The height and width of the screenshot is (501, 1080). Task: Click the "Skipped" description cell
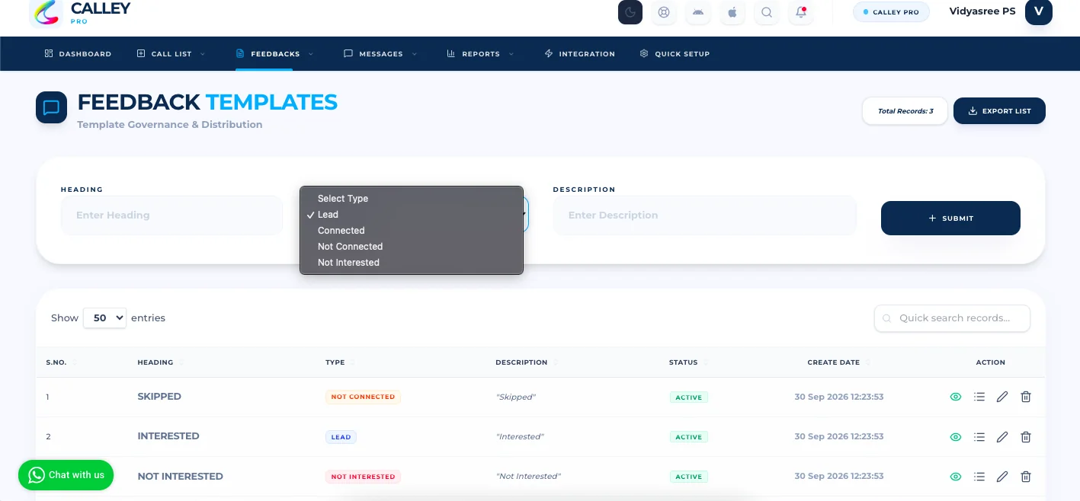pos(516,397)
